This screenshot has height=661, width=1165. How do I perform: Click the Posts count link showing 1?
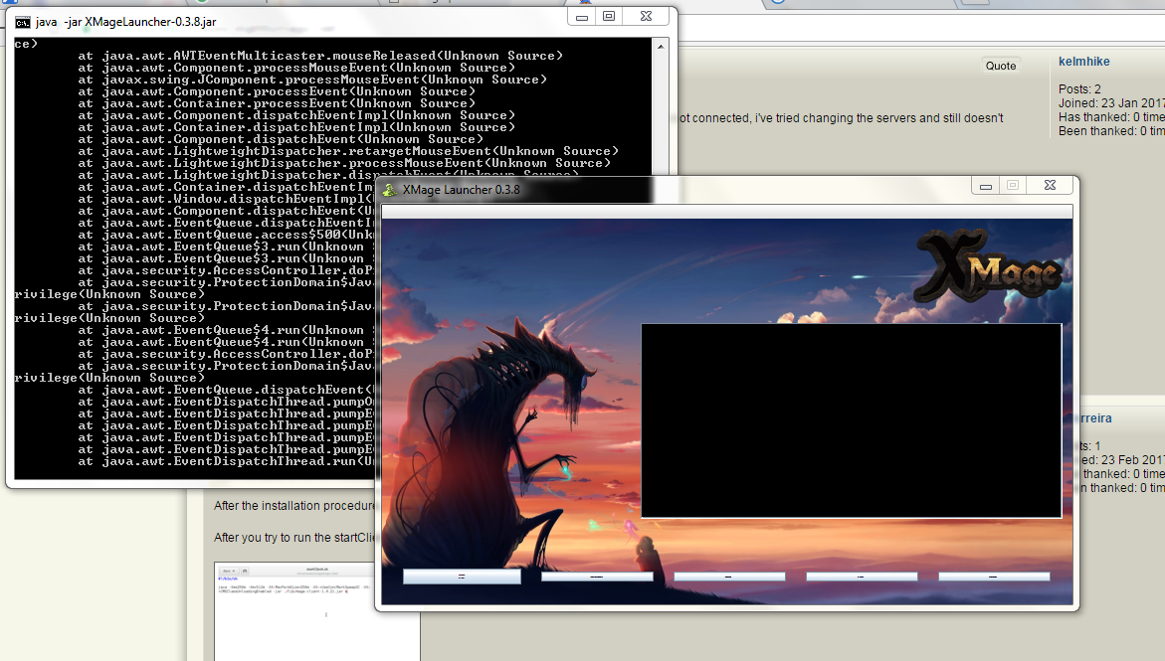click(x=1097, y=446)
